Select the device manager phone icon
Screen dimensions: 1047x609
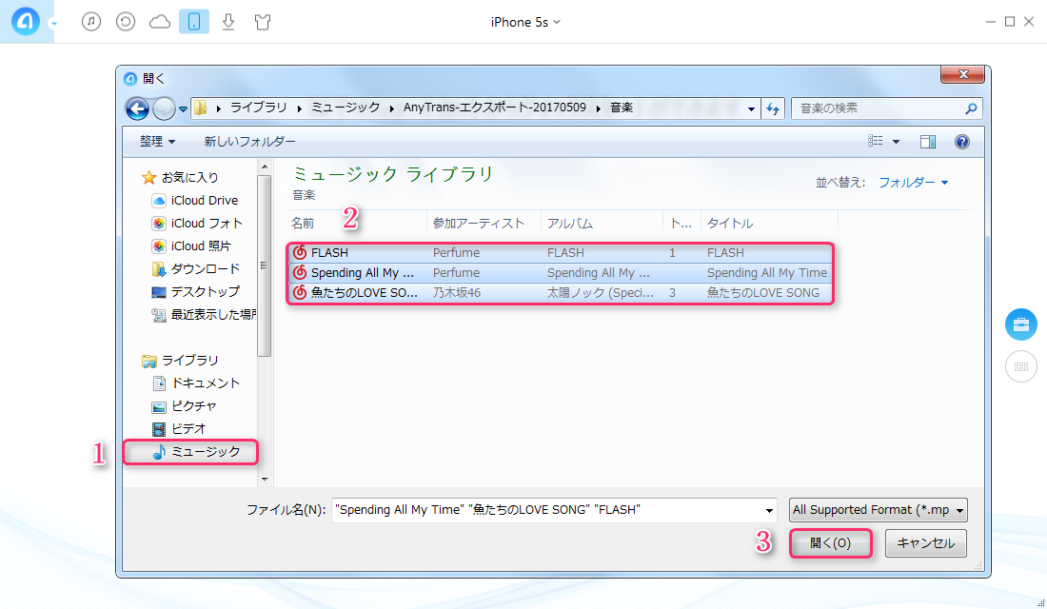[193, 21]
